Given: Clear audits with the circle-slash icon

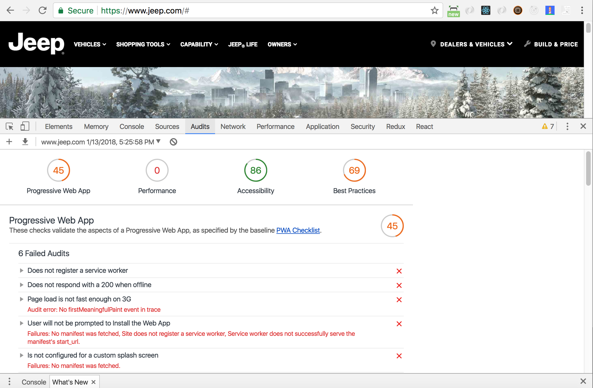Looking at the screenshot, I should (x=173, y=142).
